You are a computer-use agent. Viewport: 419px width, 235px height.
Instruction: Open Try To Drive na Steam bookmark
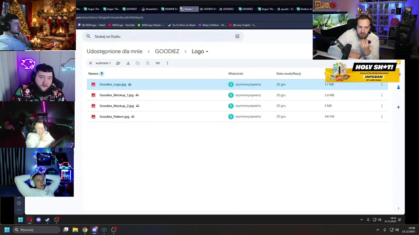pos(182,25)
